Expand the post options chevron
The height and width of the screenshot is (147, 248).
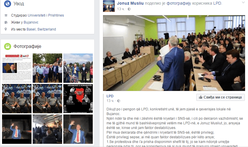click(243, 3)
